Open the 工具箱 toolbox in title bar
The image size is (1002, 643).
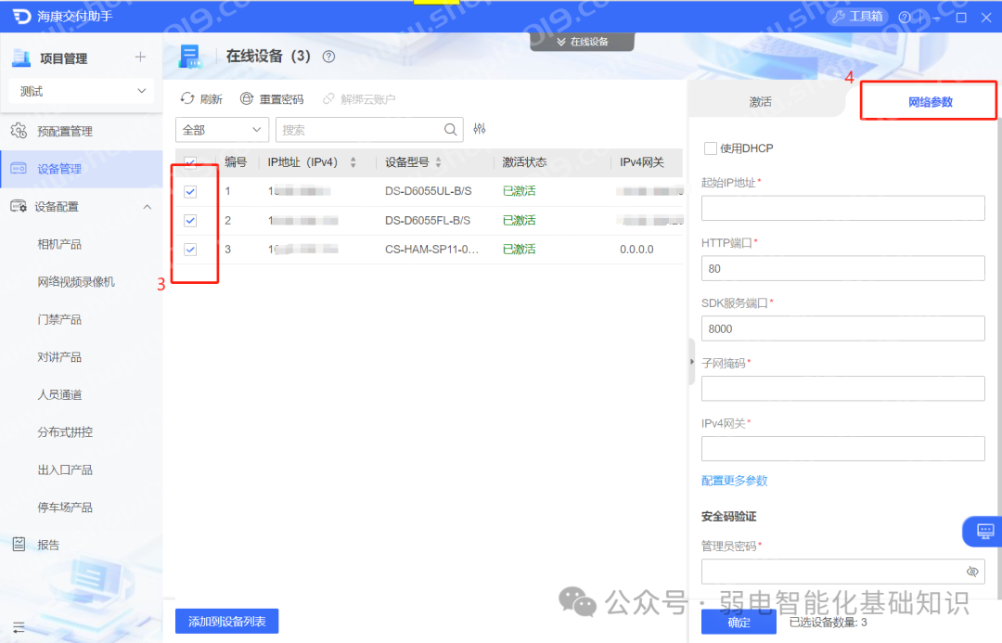[857, 17]
